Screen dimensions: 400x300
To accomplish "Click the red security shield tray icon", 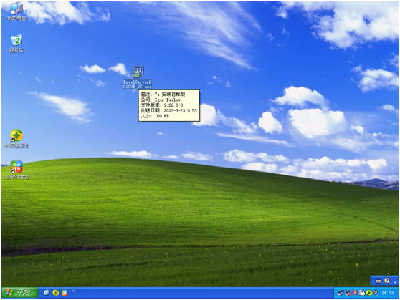I will tap(355, 293).
